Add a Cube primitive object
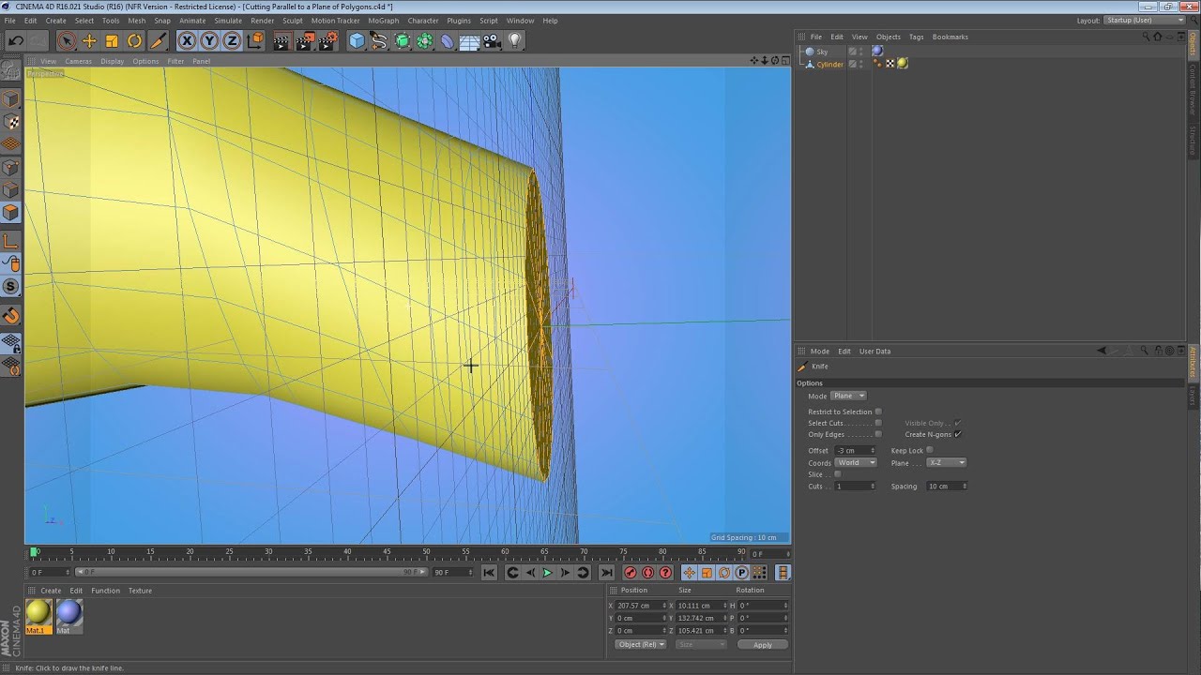The width and height of the screenshot is (1201, 675). [x=357, y=40]
